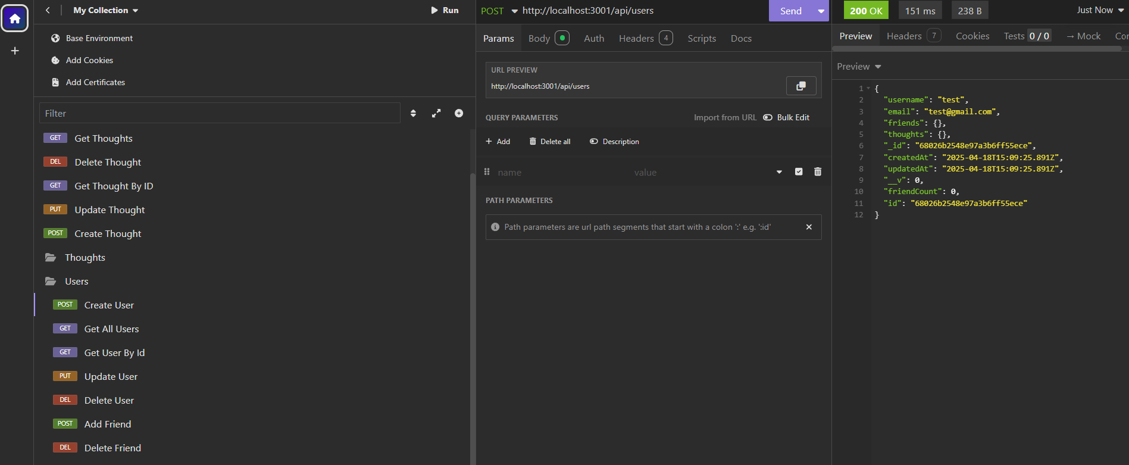This screenshot has height=465, width=1129.
Task: Open the response Tests tab
Action: 1027,36
